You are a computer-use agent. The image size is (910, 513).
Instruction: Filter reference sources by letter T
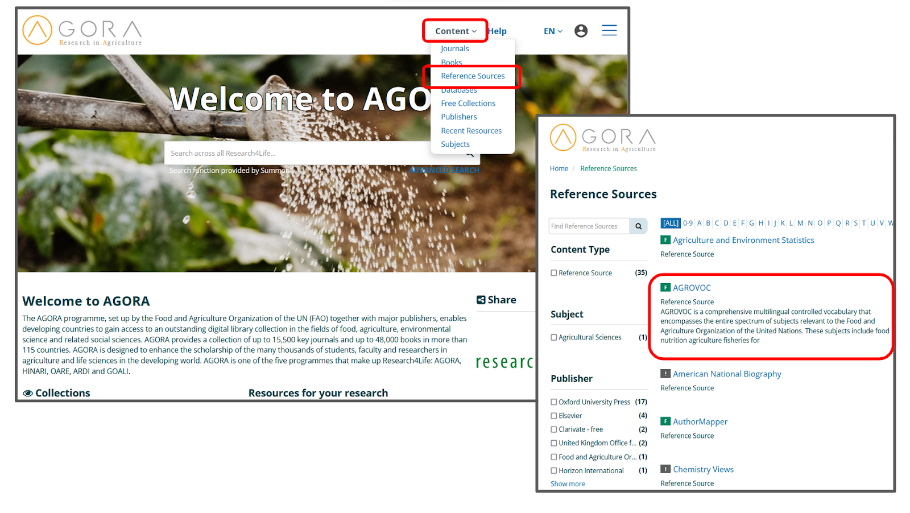click(864, 223)
